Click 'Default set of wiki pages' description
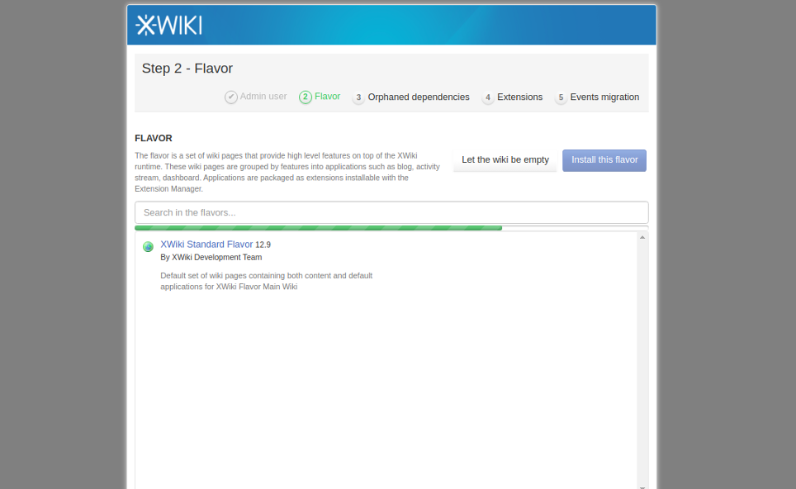Screen dimensions: 796x489 (267, 282)
